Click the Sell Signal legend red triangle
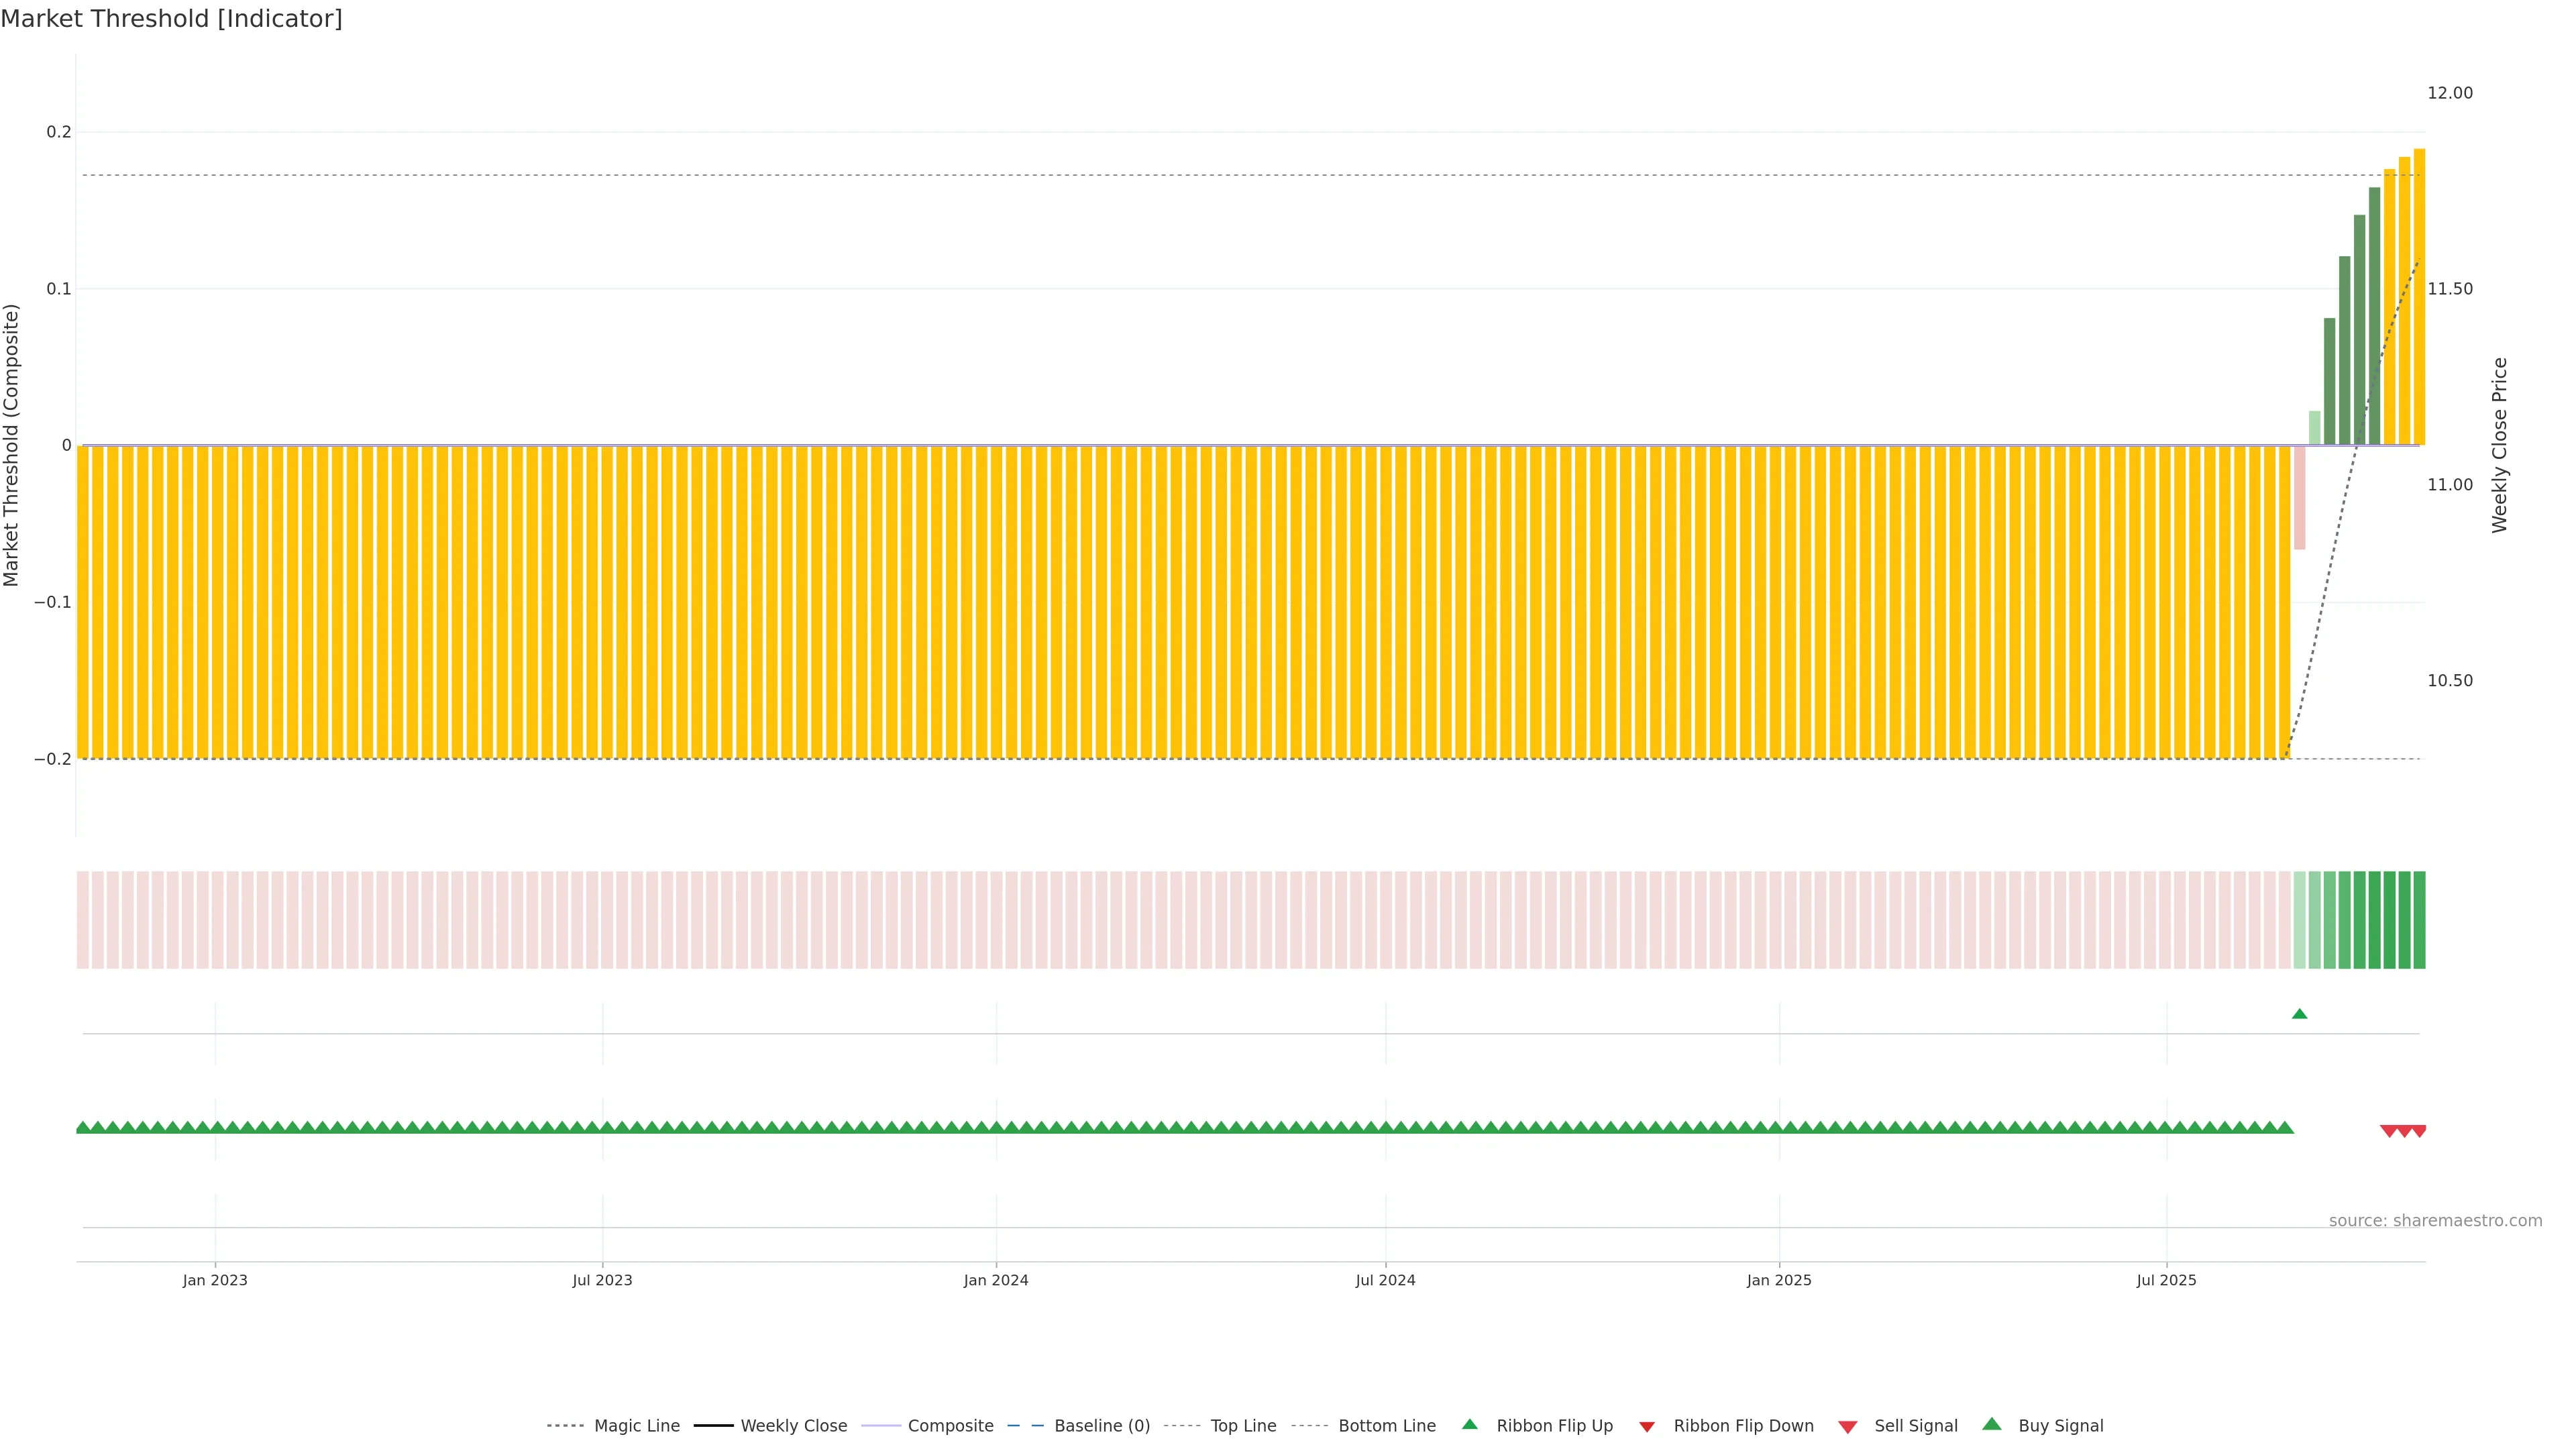2576x1449 pixels. click(1848, 1427)
